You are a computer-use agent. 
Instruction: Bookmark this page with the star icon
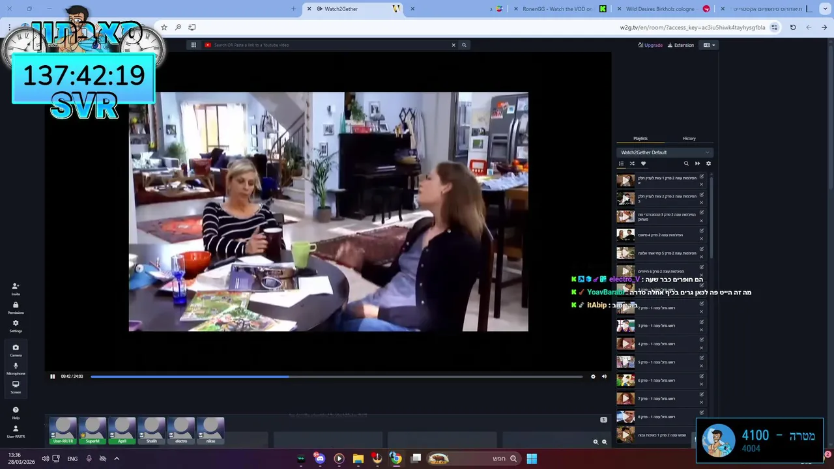point(164,27)
